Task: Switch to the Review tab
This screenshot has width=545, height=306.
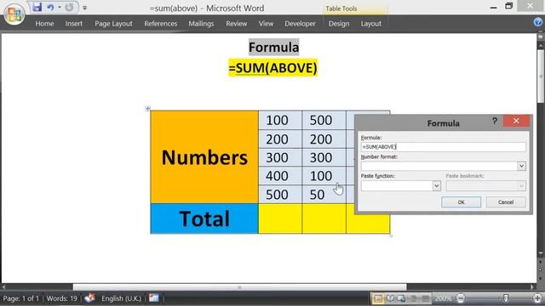Action: [x=237, y=24]
